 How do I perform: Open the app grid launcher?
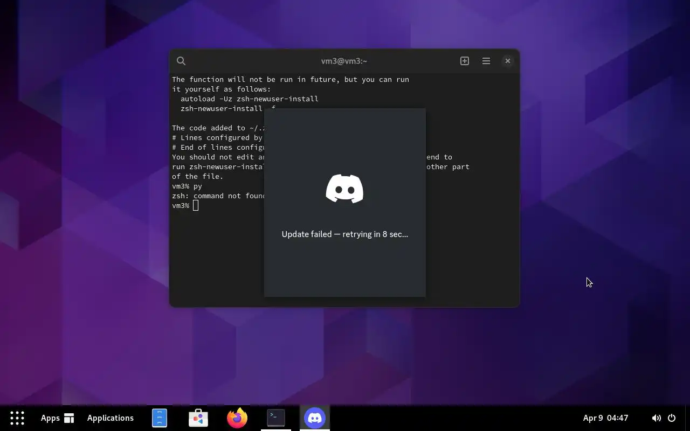(17, 418)
